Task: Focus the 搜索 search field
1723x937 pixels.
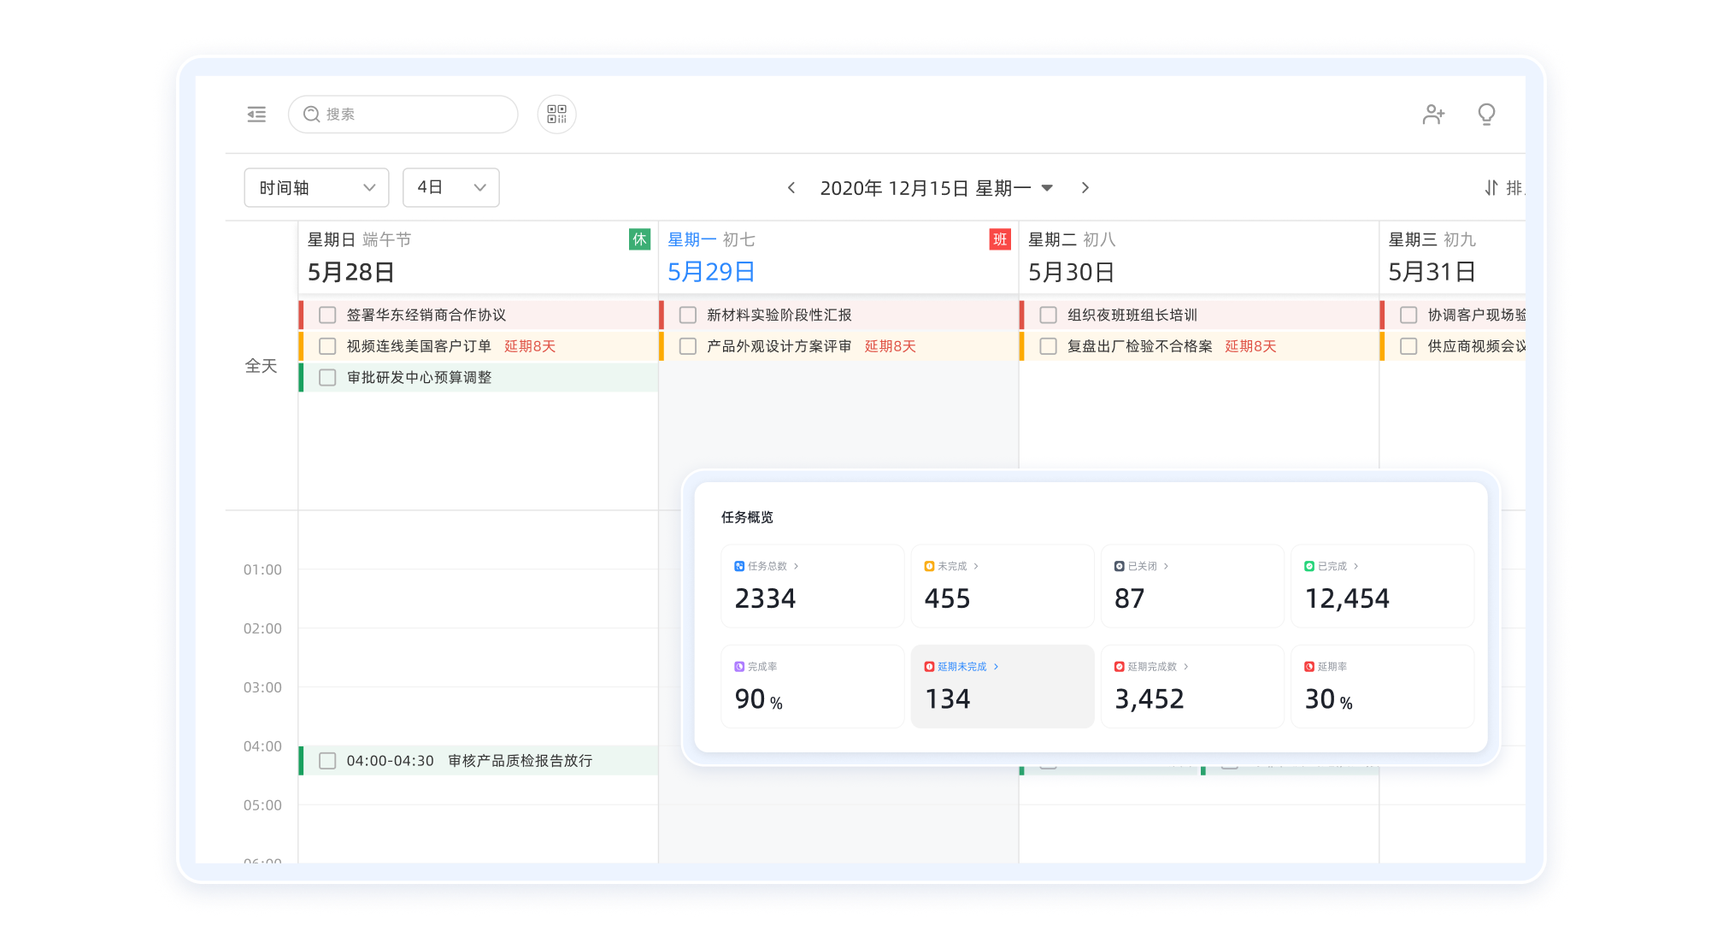Action: pos(403,115)
